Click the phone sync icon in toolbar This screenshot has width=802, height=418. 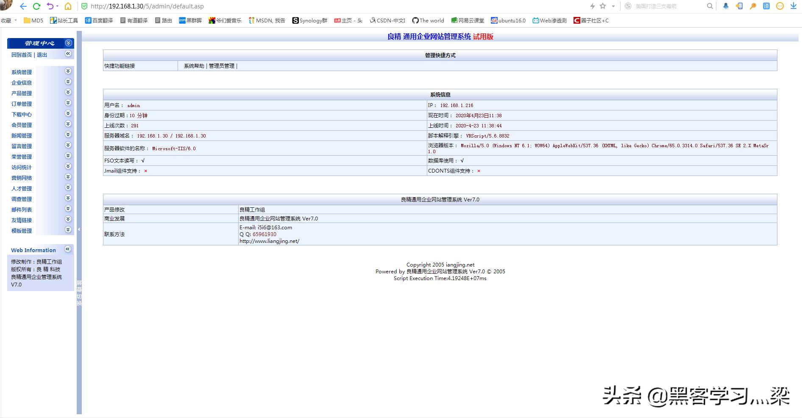739,6
